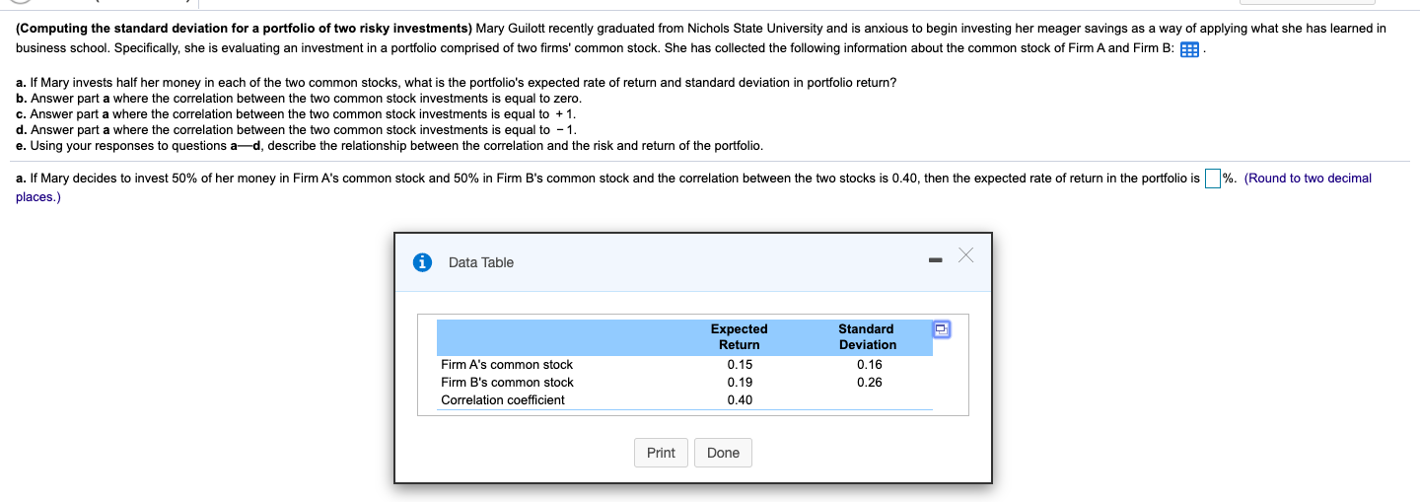Select Firm A's expected return 0.15
This screenshot has width=1420, height=502.
pyautogui.click(x=739, y=365)
